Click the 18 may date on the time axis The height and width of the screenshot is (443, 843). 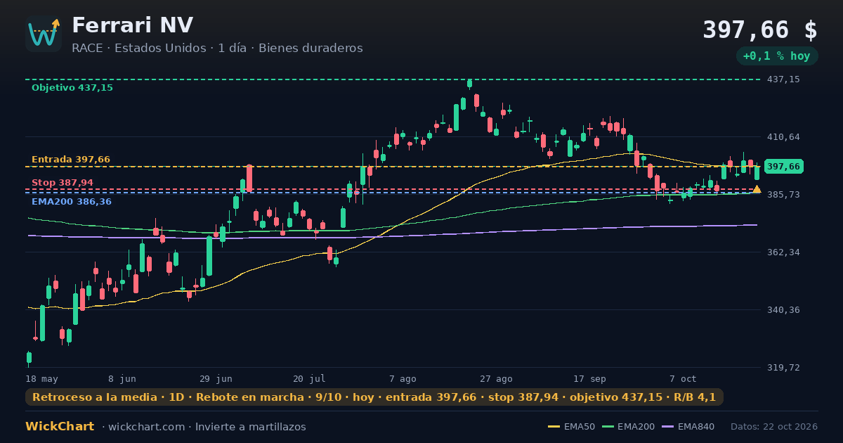pyautogui.click(x=42, y=378)
